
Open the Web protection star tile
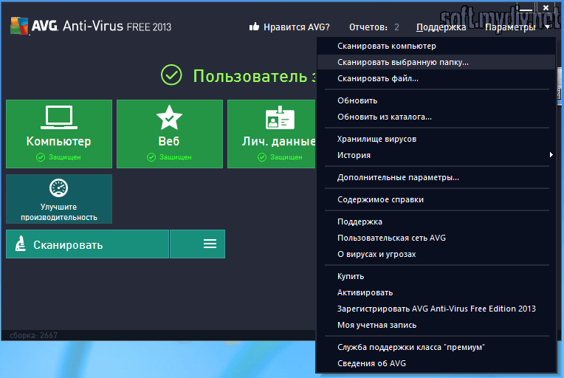(x=170, y=134)
